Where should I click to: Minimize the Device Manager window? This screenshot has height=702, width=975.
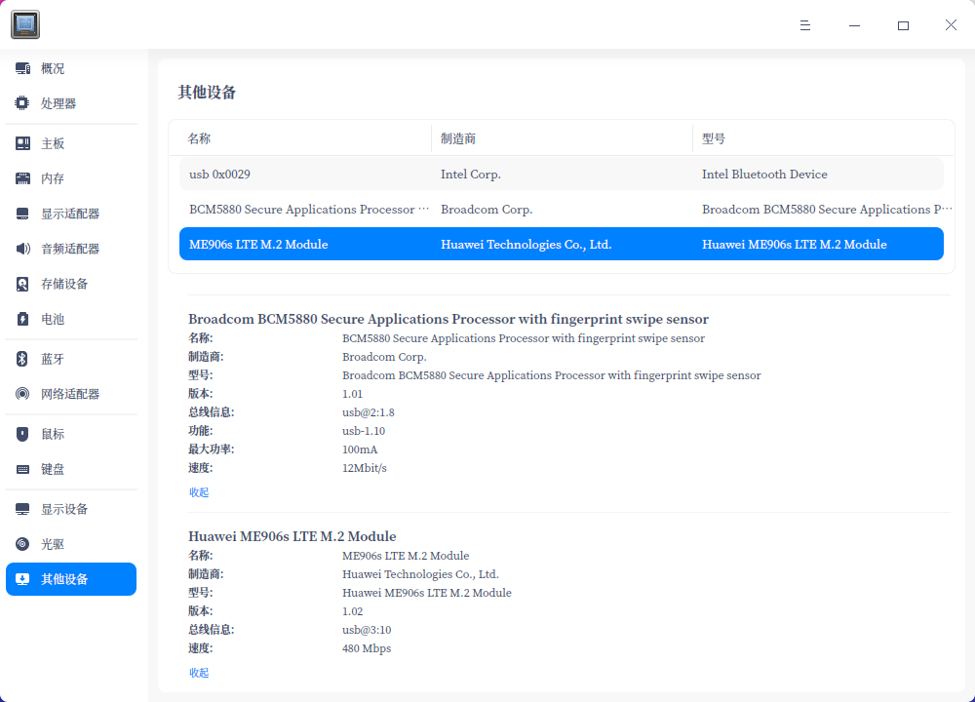[x=854, y=25]
